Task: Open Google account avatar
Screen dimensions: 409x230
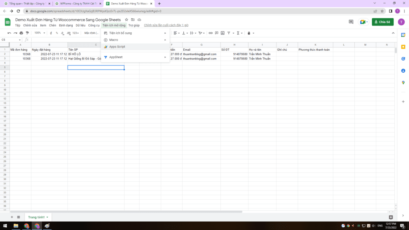Action: pos(401,22)
